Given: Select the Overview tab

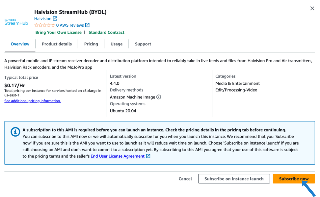Looking at the screenshot, I should tap(20, 44).
